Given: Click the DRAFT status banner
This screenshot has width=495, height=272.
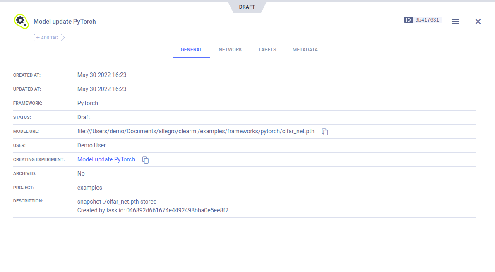Looking at the screenshot, I should point(247,7).
